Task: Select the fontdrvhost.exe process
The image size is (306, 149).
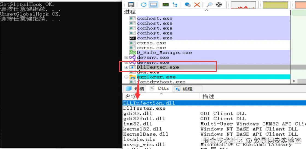Action: (x=161, y=82)
